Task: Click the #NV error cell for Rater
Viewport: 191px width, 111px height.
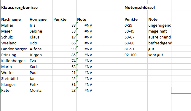Action: 88,90
